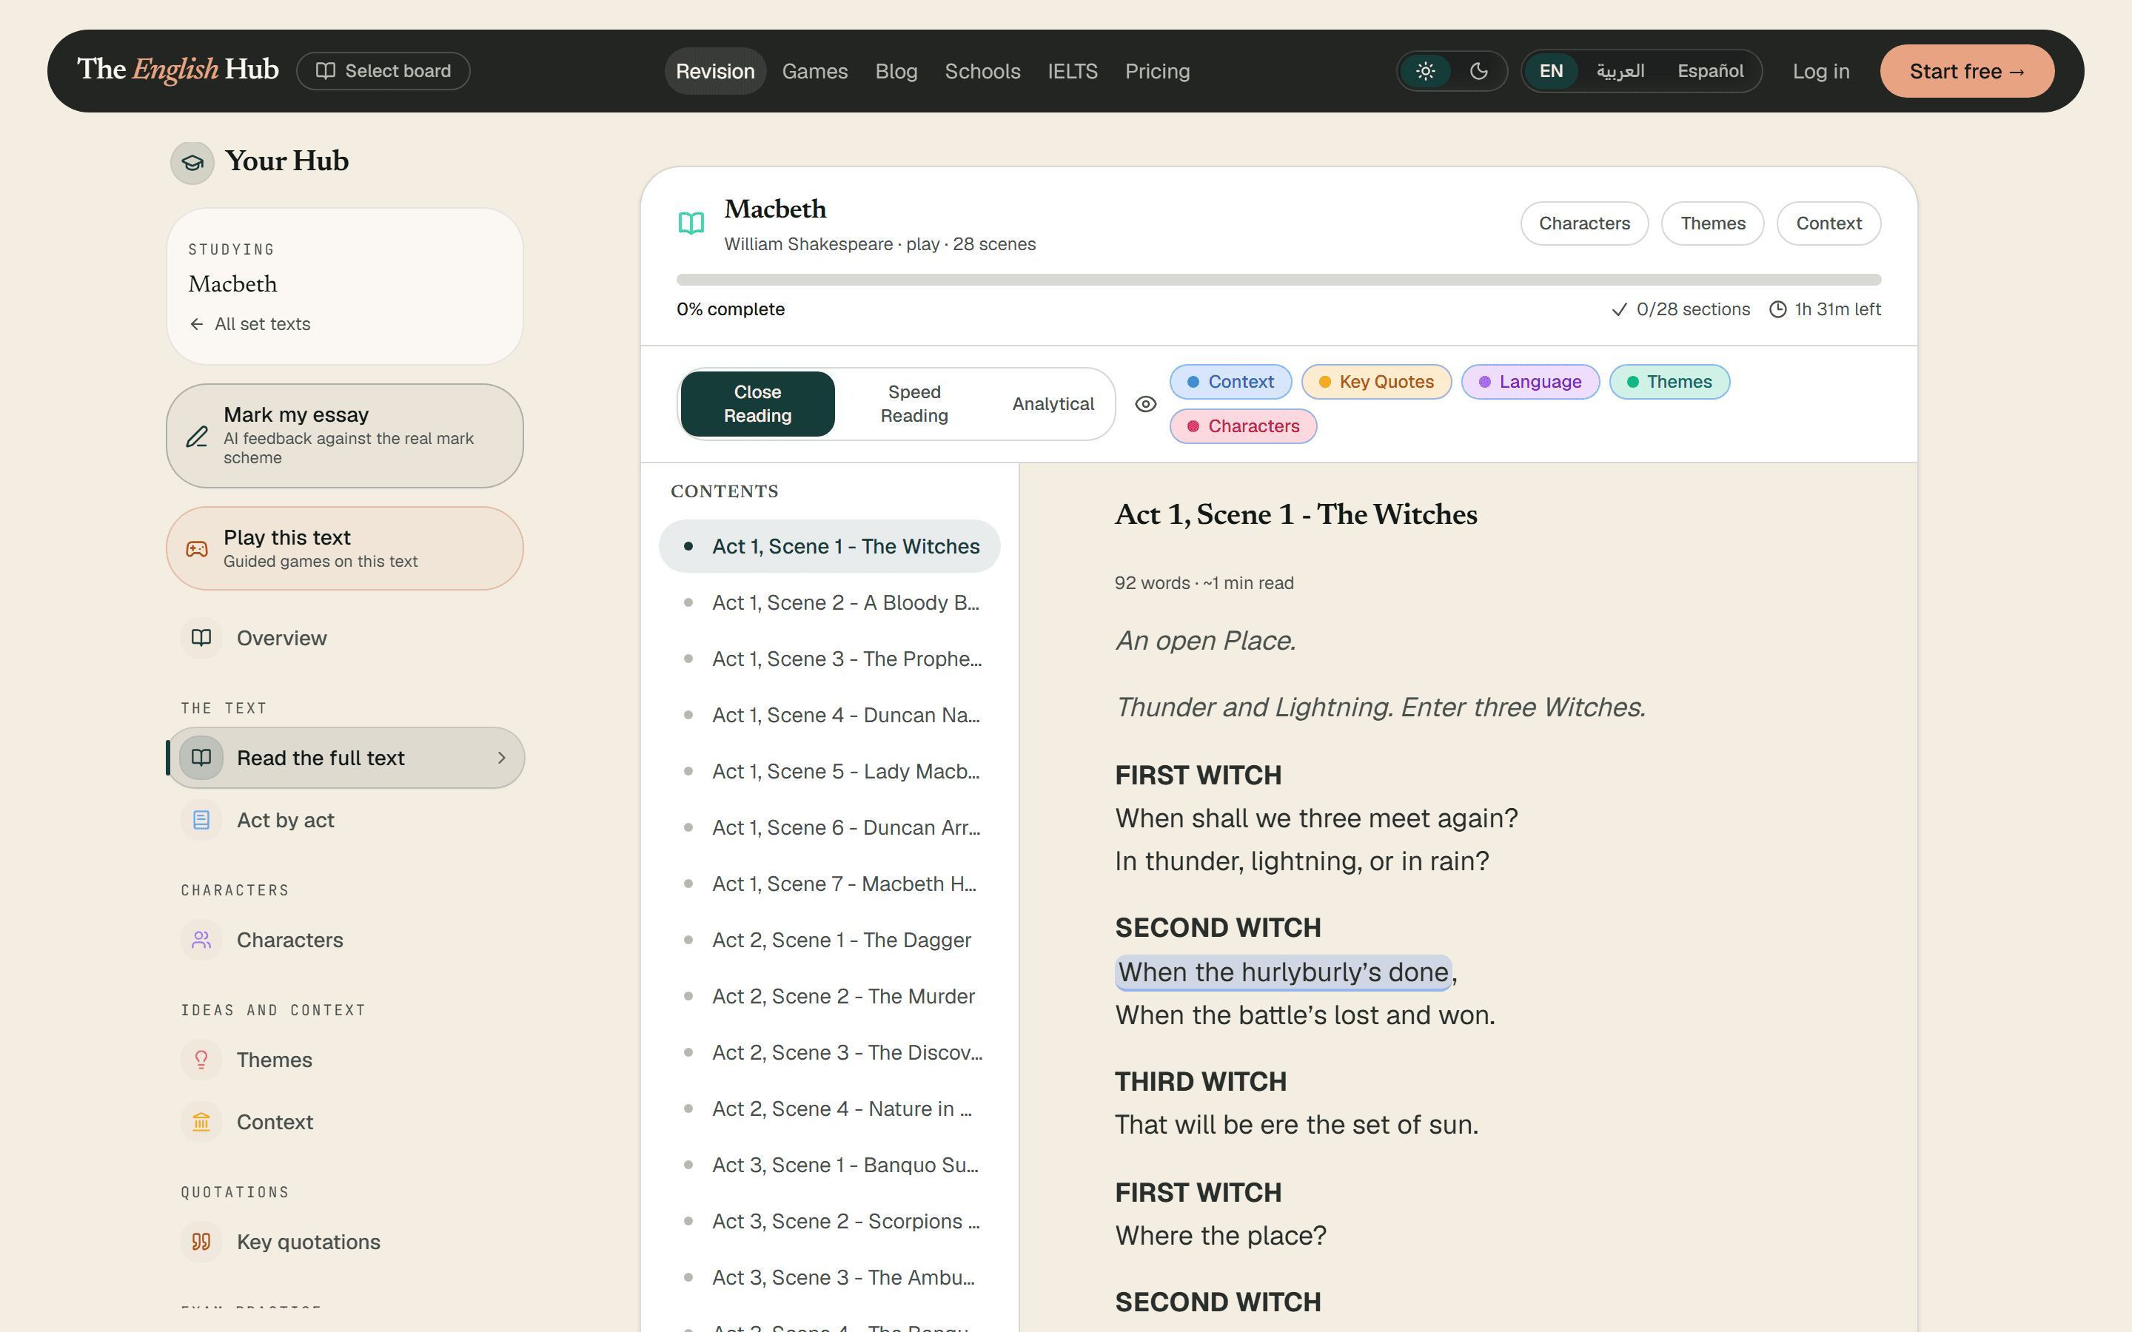Click the 0% complete progress bar
Image resolution: width=2132 pixels, height=1332 pixels.
(1278, 280)
